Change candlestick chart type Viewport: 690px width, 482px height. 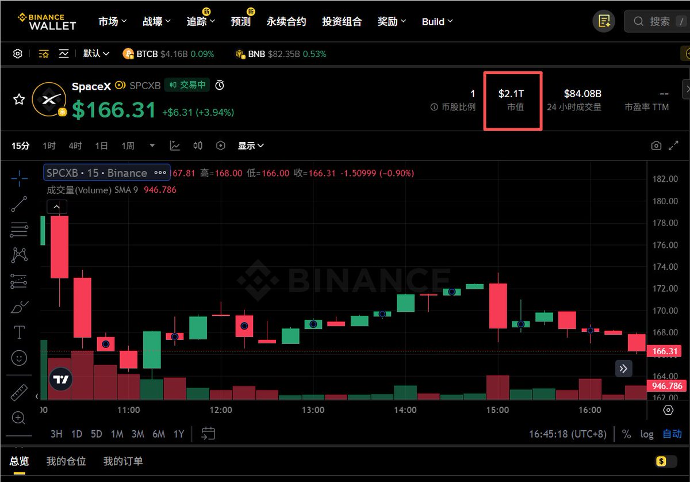[x=198, y=146]
